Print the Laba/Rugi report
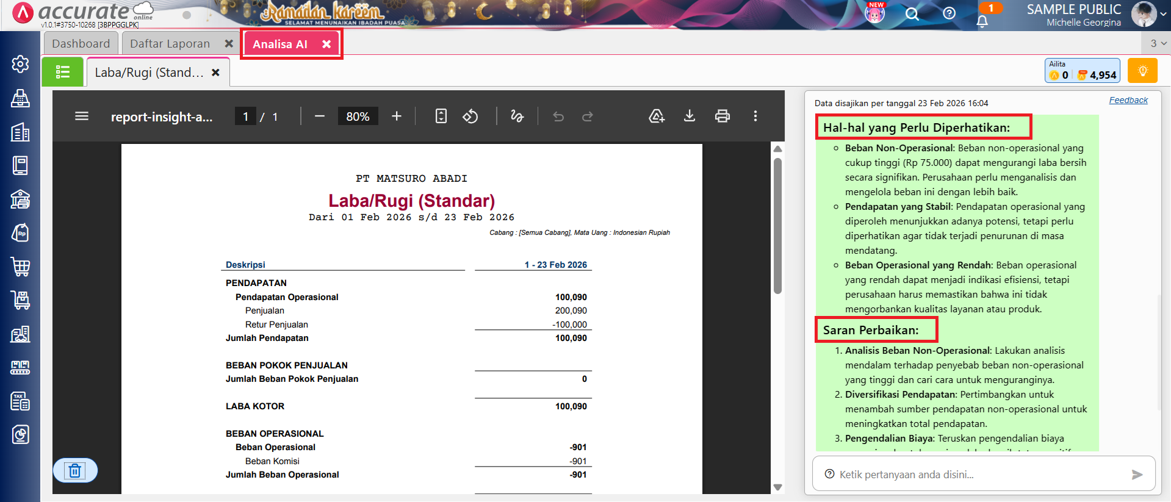 click(722, 116)
